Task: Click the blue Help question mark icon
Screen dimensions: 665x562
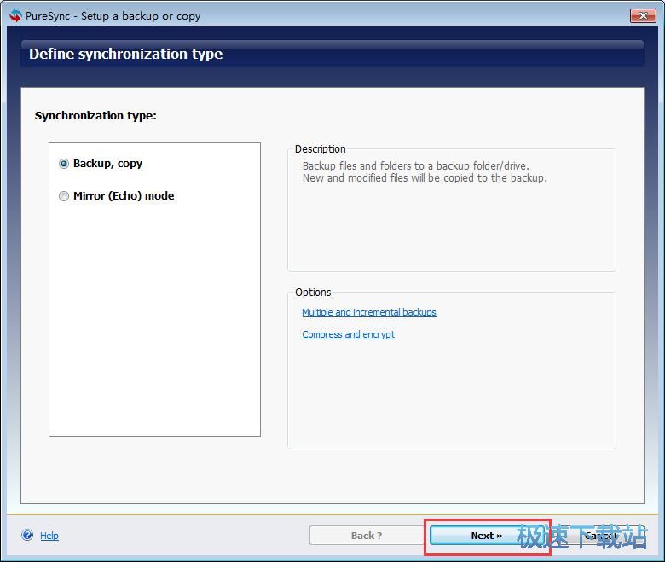Action: pos(27,536)
